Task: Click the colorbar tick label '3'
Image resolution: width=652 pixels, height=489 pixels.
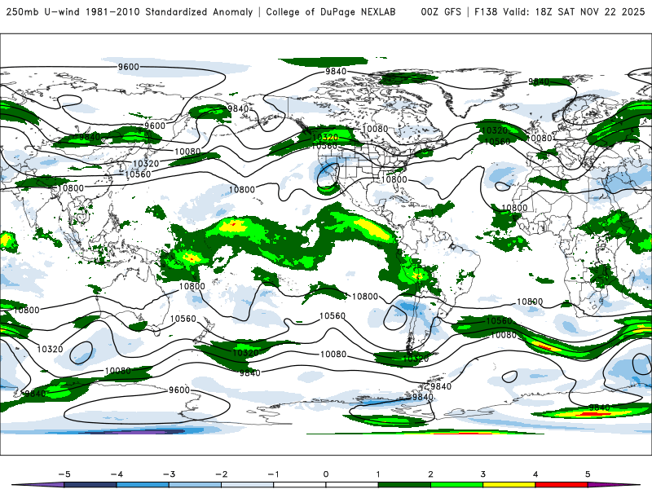Action: coord(482,474)
